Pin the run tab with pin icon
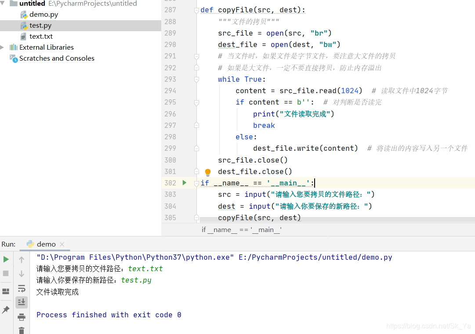Screen dimensions: 475x334 click(6, 309)
